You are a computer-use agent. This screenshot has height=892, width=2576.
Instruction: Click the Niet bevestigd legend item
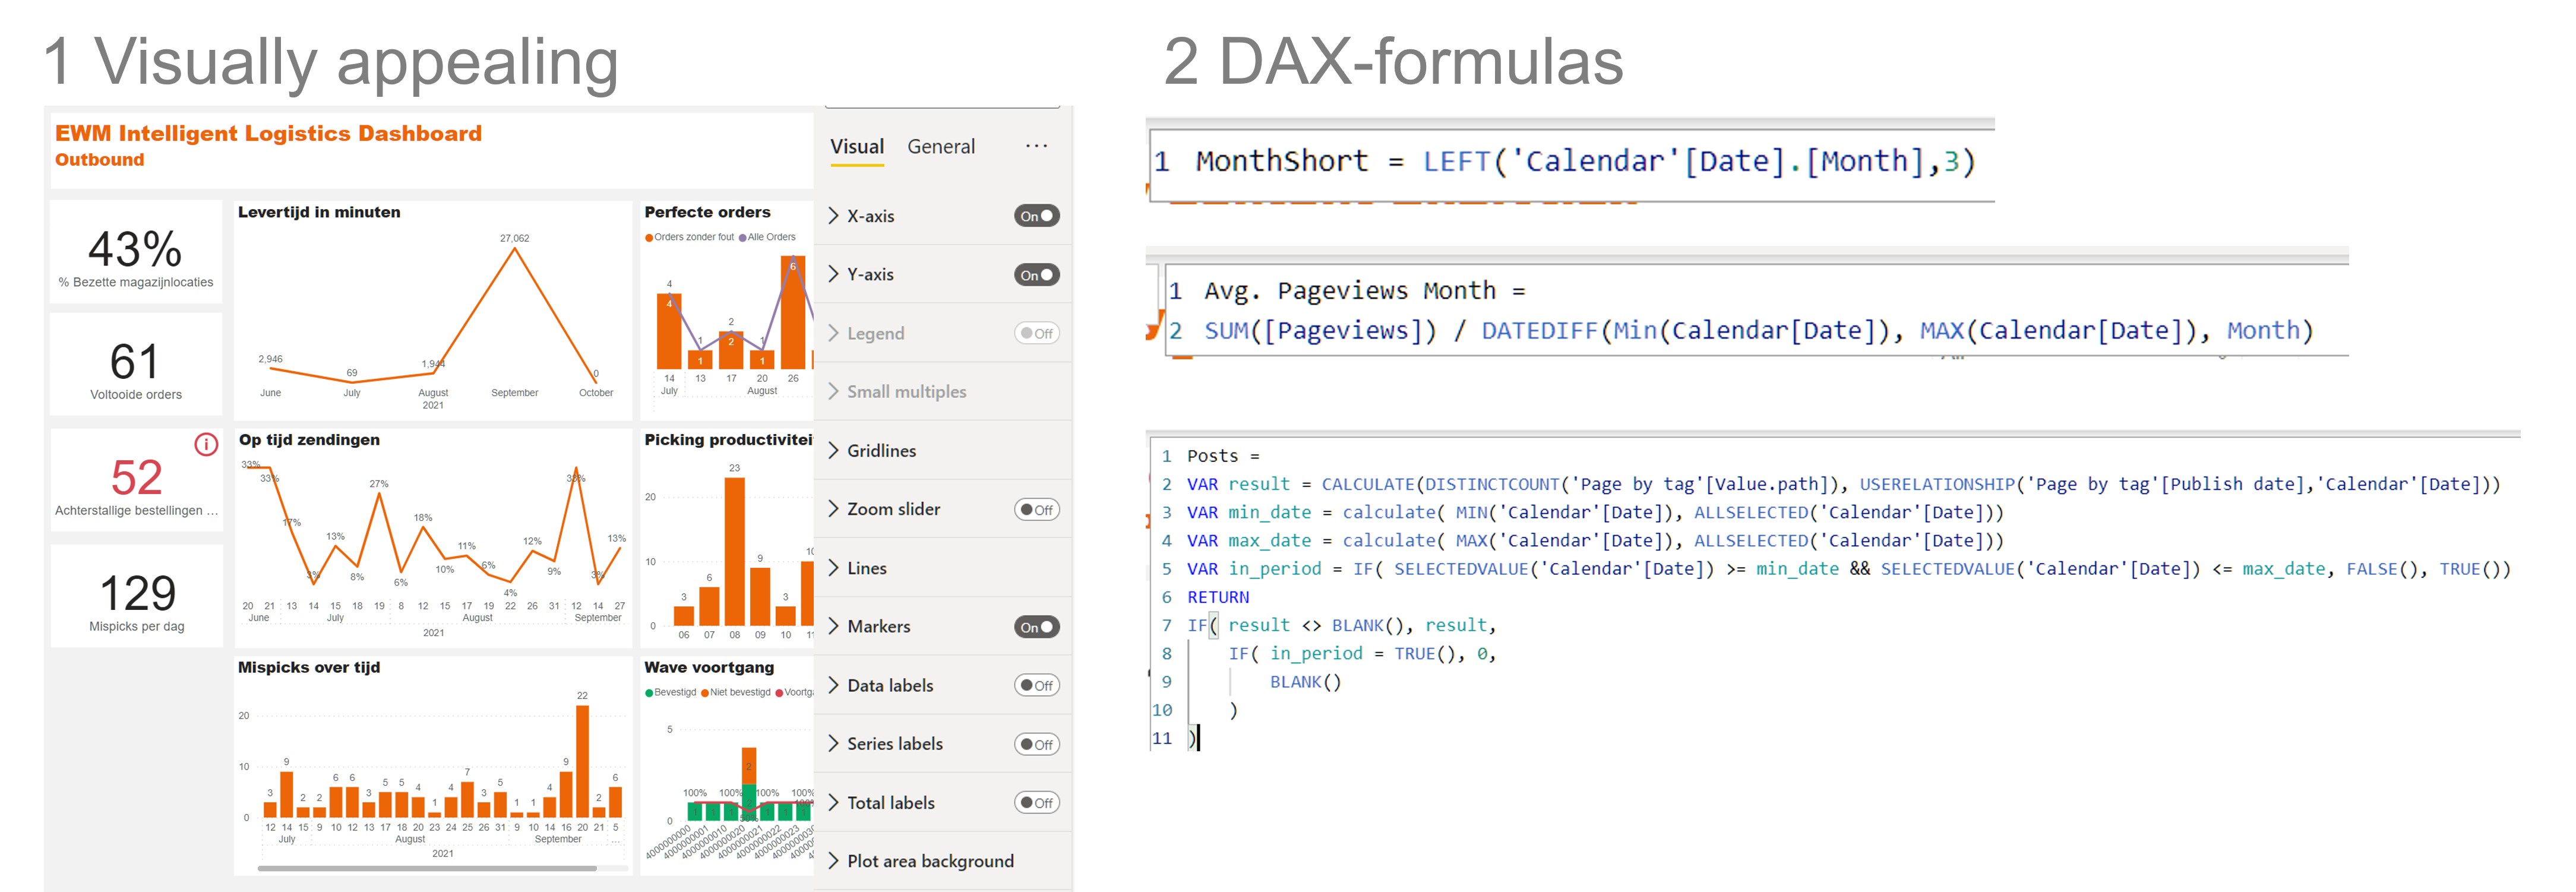click(x=736, y=692)
